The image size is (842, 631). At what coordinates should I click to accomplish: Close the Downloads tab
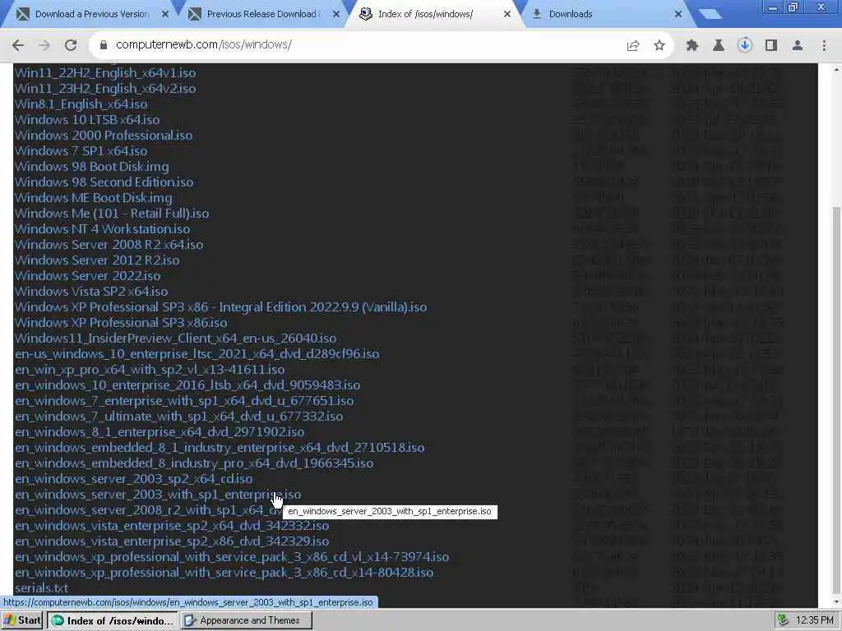(678, 14)
